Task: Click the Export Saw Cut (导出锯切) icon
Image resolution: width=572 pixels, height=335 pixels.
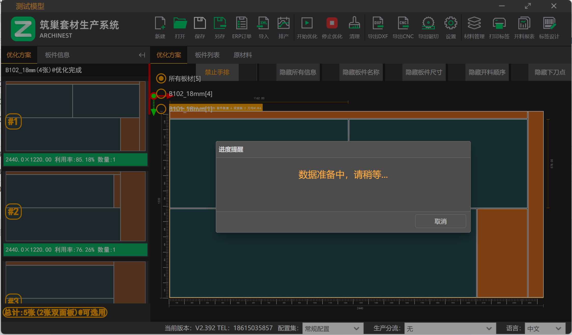Action: pos(428,23)
